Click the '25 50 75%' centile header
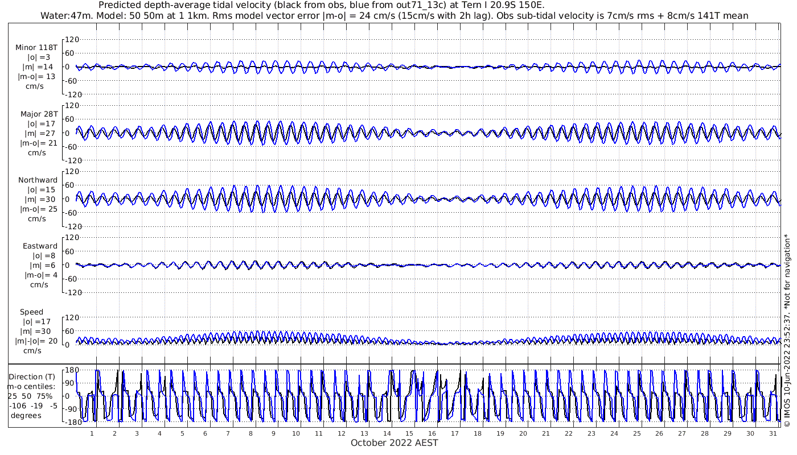This screenshot has width=797, height=455. pyautogui.click(x=30, y=396)
